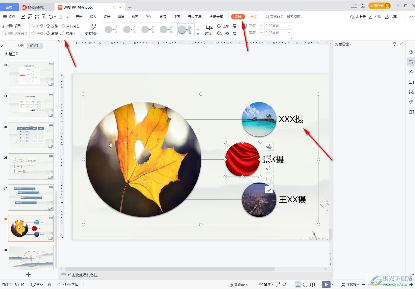Click the Undo arrow icon
Screen dimensions: 415x289
51,17
